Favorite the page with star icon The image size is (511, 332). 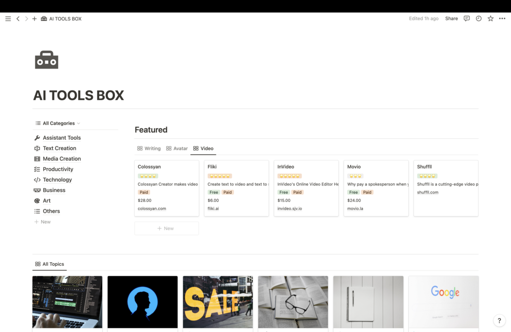coord(491,19)
